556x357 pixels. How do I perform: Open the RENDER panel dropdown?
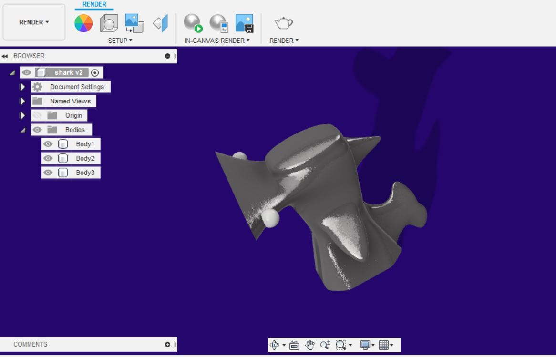point(284,41)
